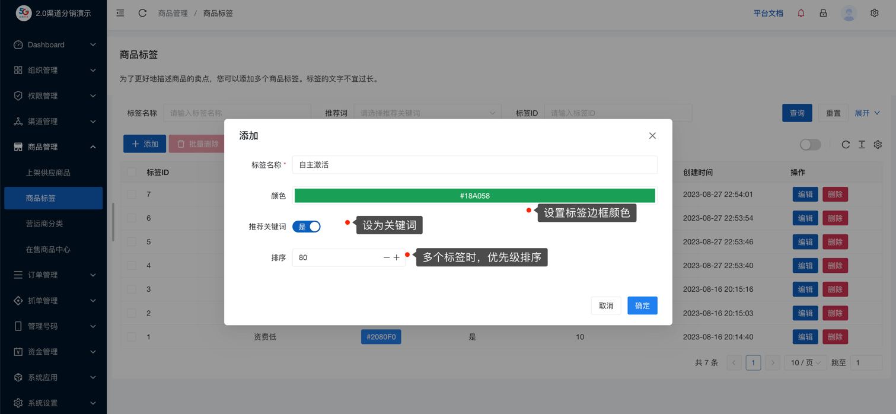896x414 pixels.
Task: Click the lock screen icon
Action: (823, 13)
